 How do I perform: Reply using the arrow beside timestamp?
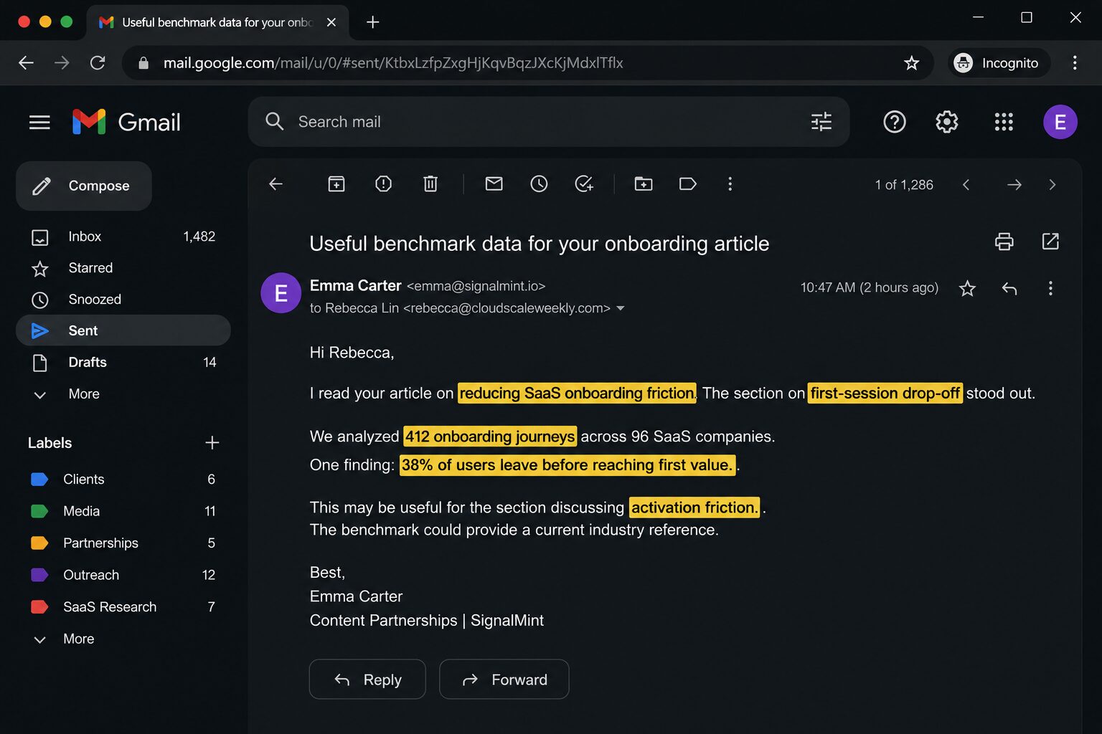(1009, 288)
